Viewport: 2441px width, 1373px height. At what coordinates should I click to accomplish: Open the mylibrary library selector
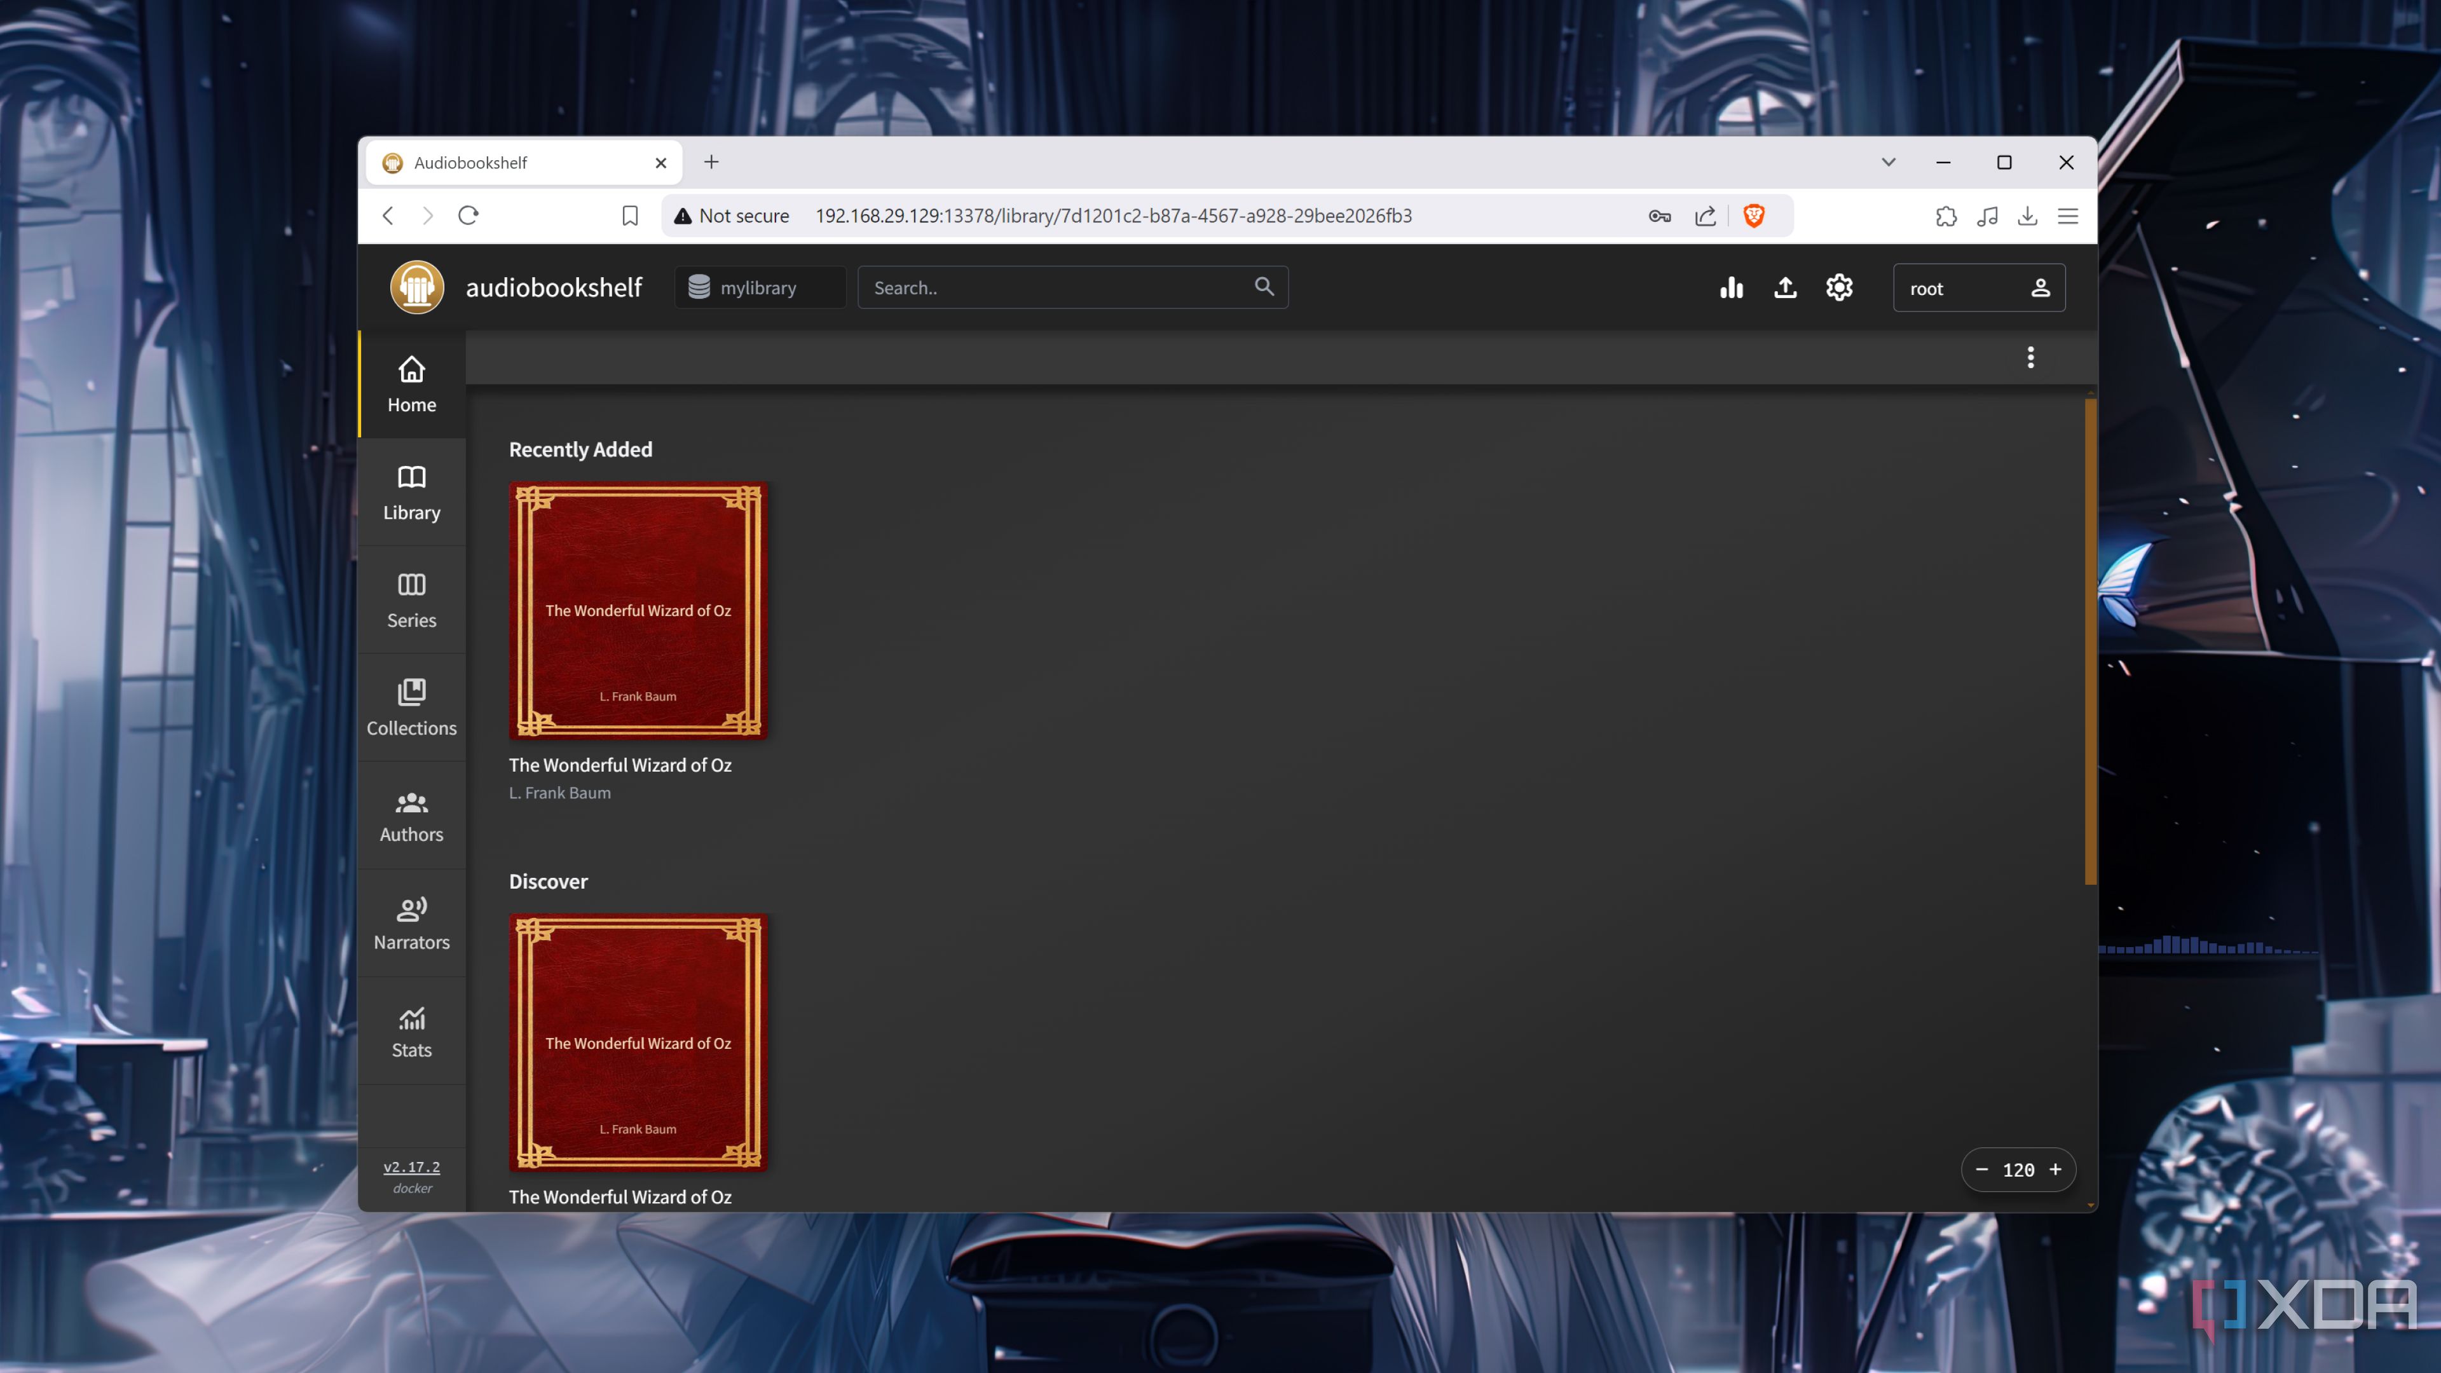pyautogui.click(x=758, y=287)
